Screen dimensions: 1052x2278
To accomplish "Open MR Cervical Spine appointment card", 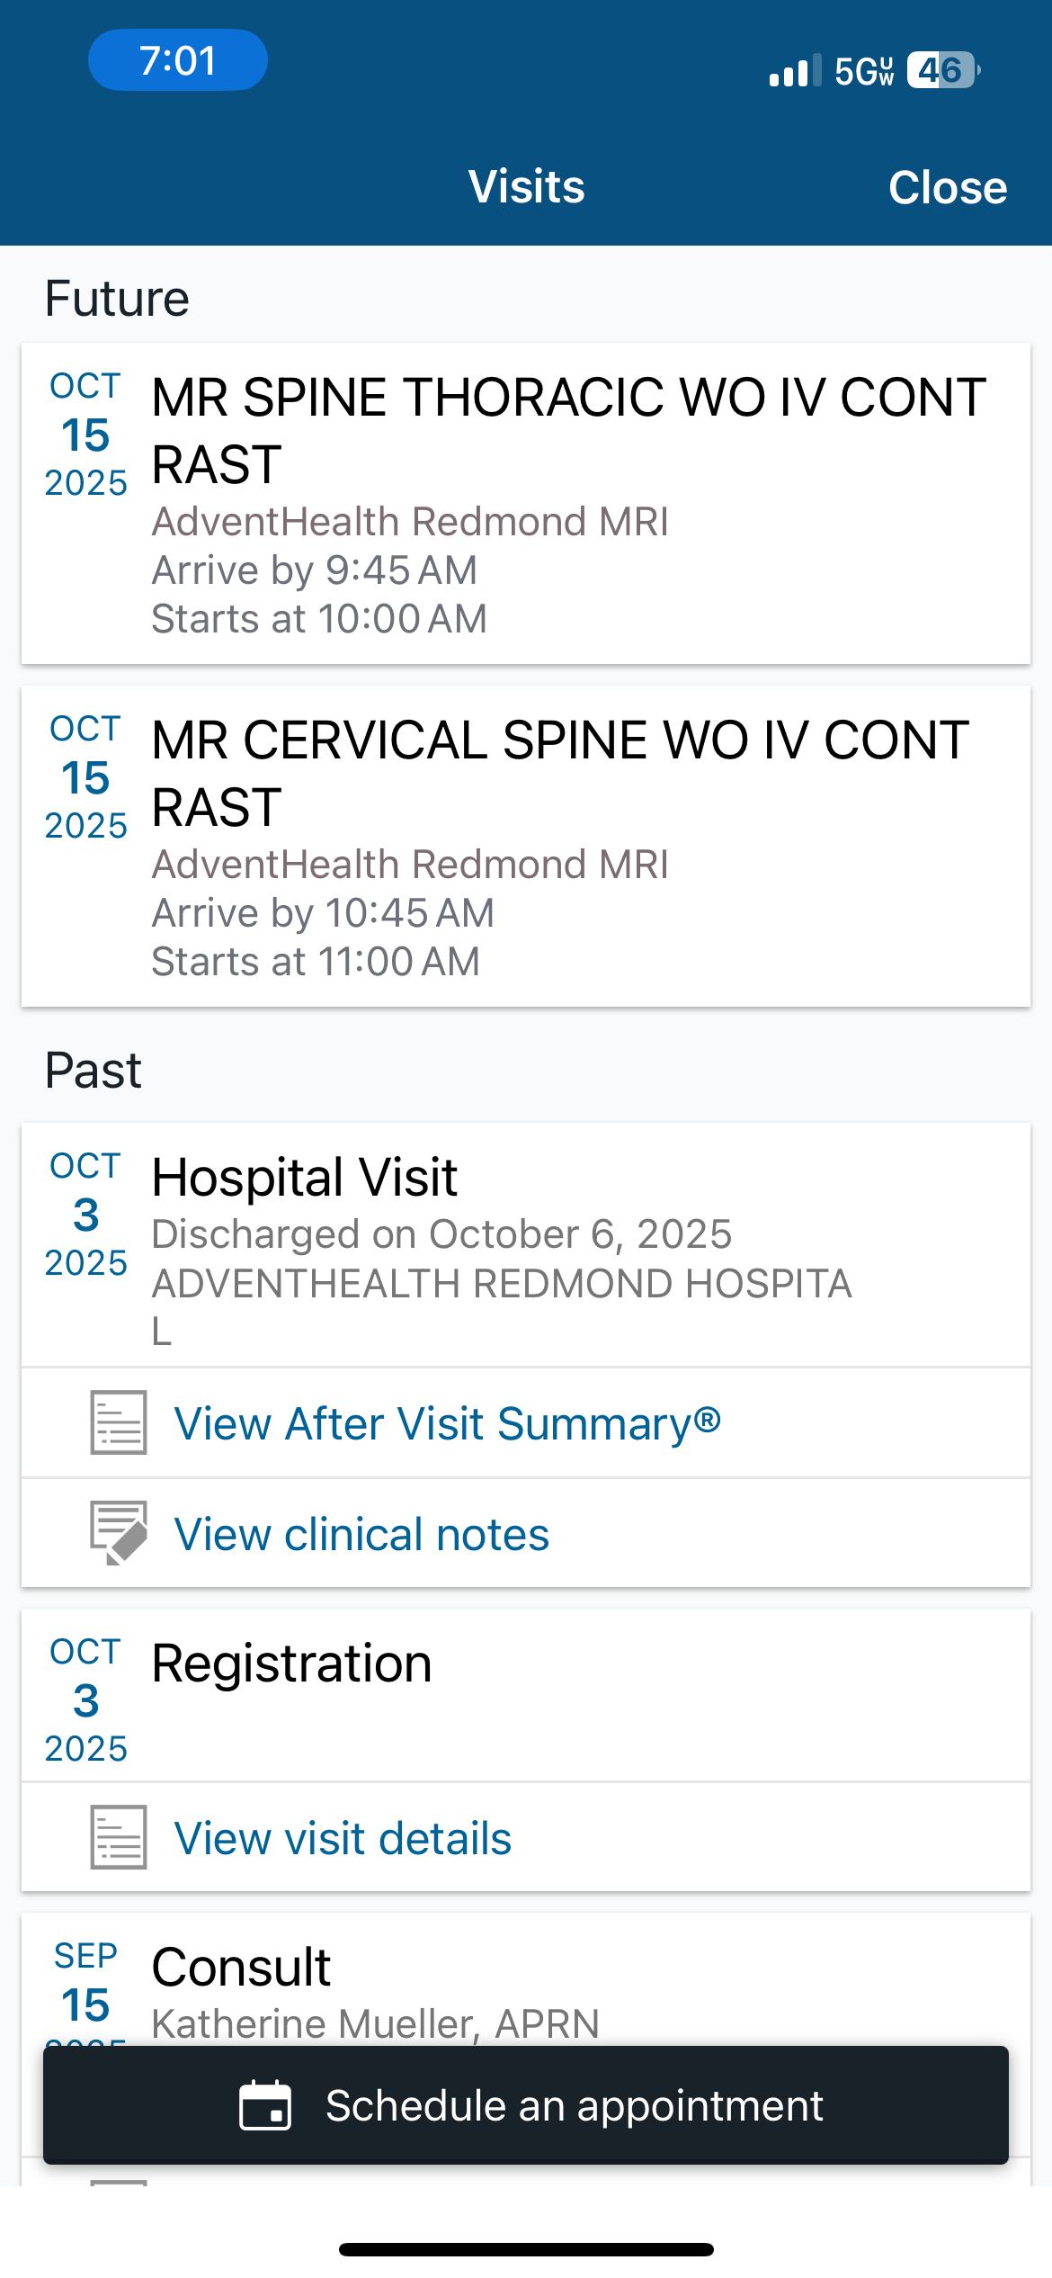I will (568, 846).
